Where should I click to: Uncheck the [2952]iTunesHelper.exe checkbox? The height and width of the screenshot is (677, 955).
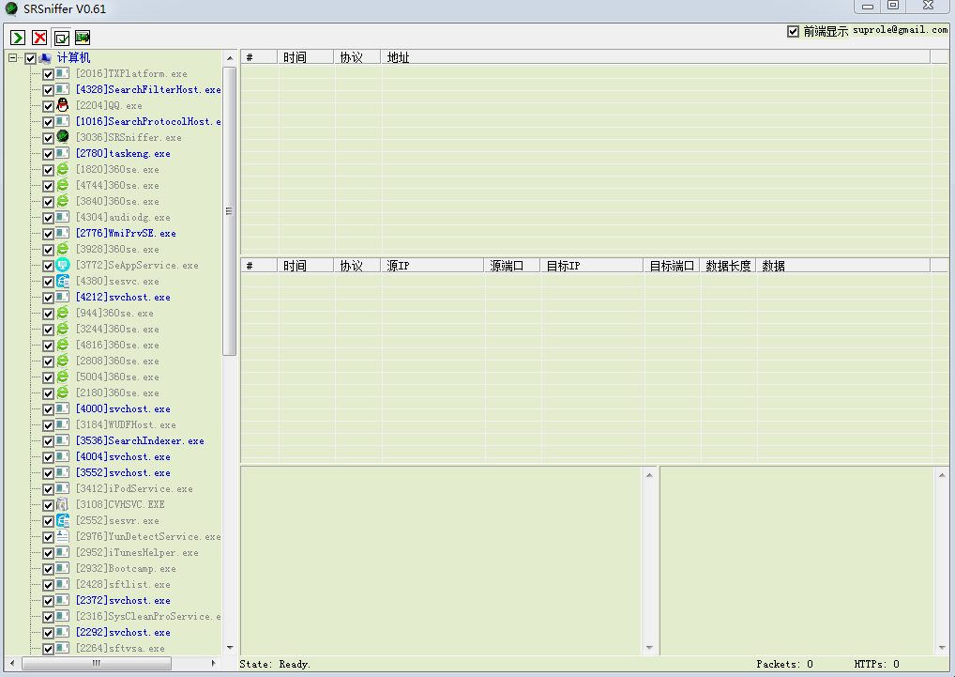coord(48,553)
